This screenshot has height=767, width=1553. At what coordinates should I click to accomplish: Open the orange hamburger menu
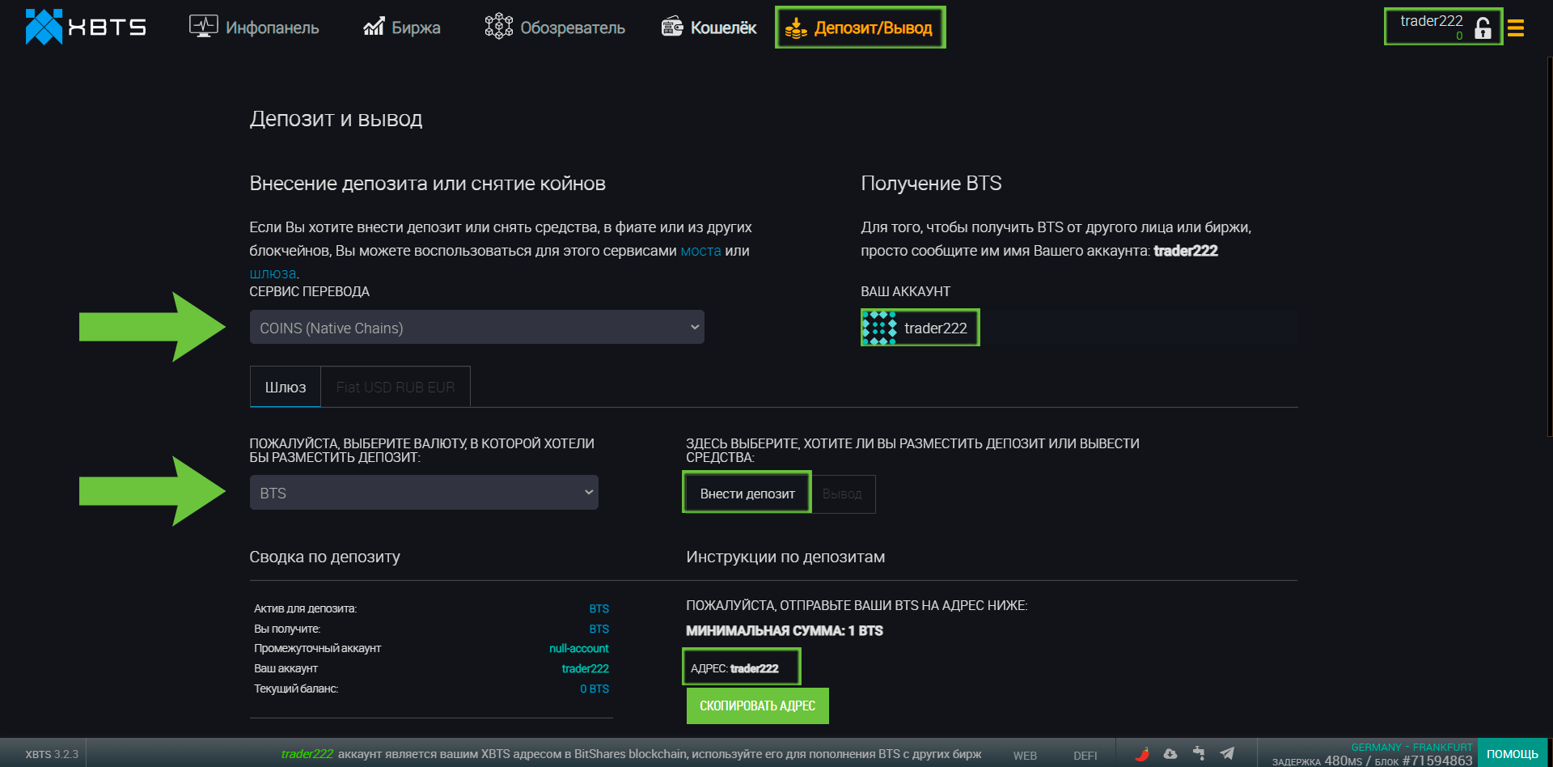pyautogui.click(x=1516, y=28)
